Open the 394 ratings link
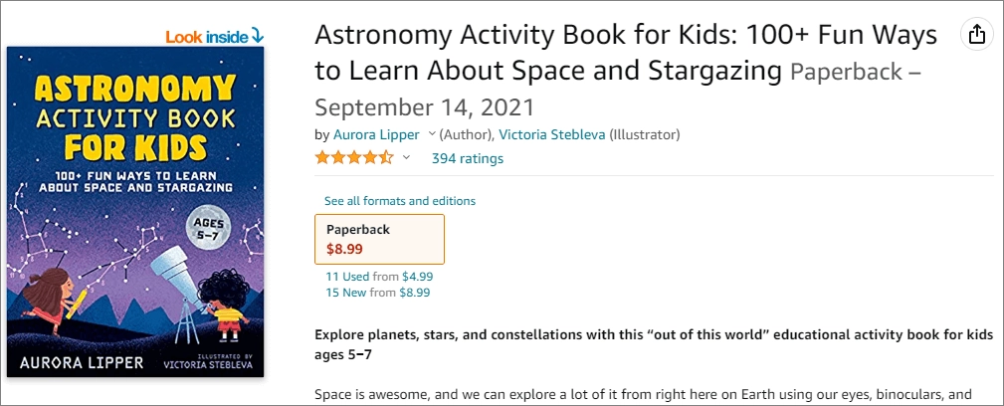 467,158
